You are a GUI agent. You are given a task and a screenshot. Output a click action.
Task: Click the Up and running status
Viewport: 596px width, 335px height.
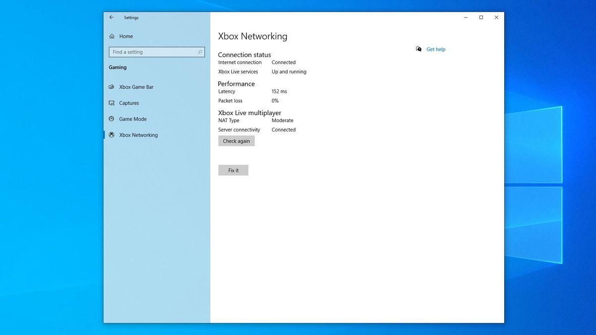tap(289, 72)
